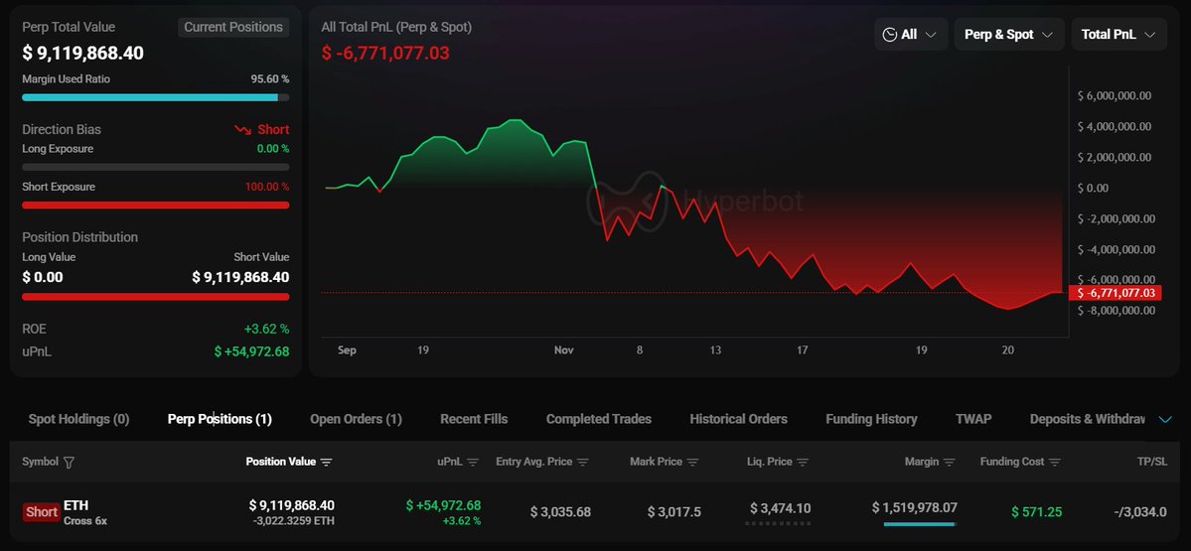Screen dimensions: 1191x551
Task: Click the Short Exposure 100.00 % value
Action: pos(266,187)
